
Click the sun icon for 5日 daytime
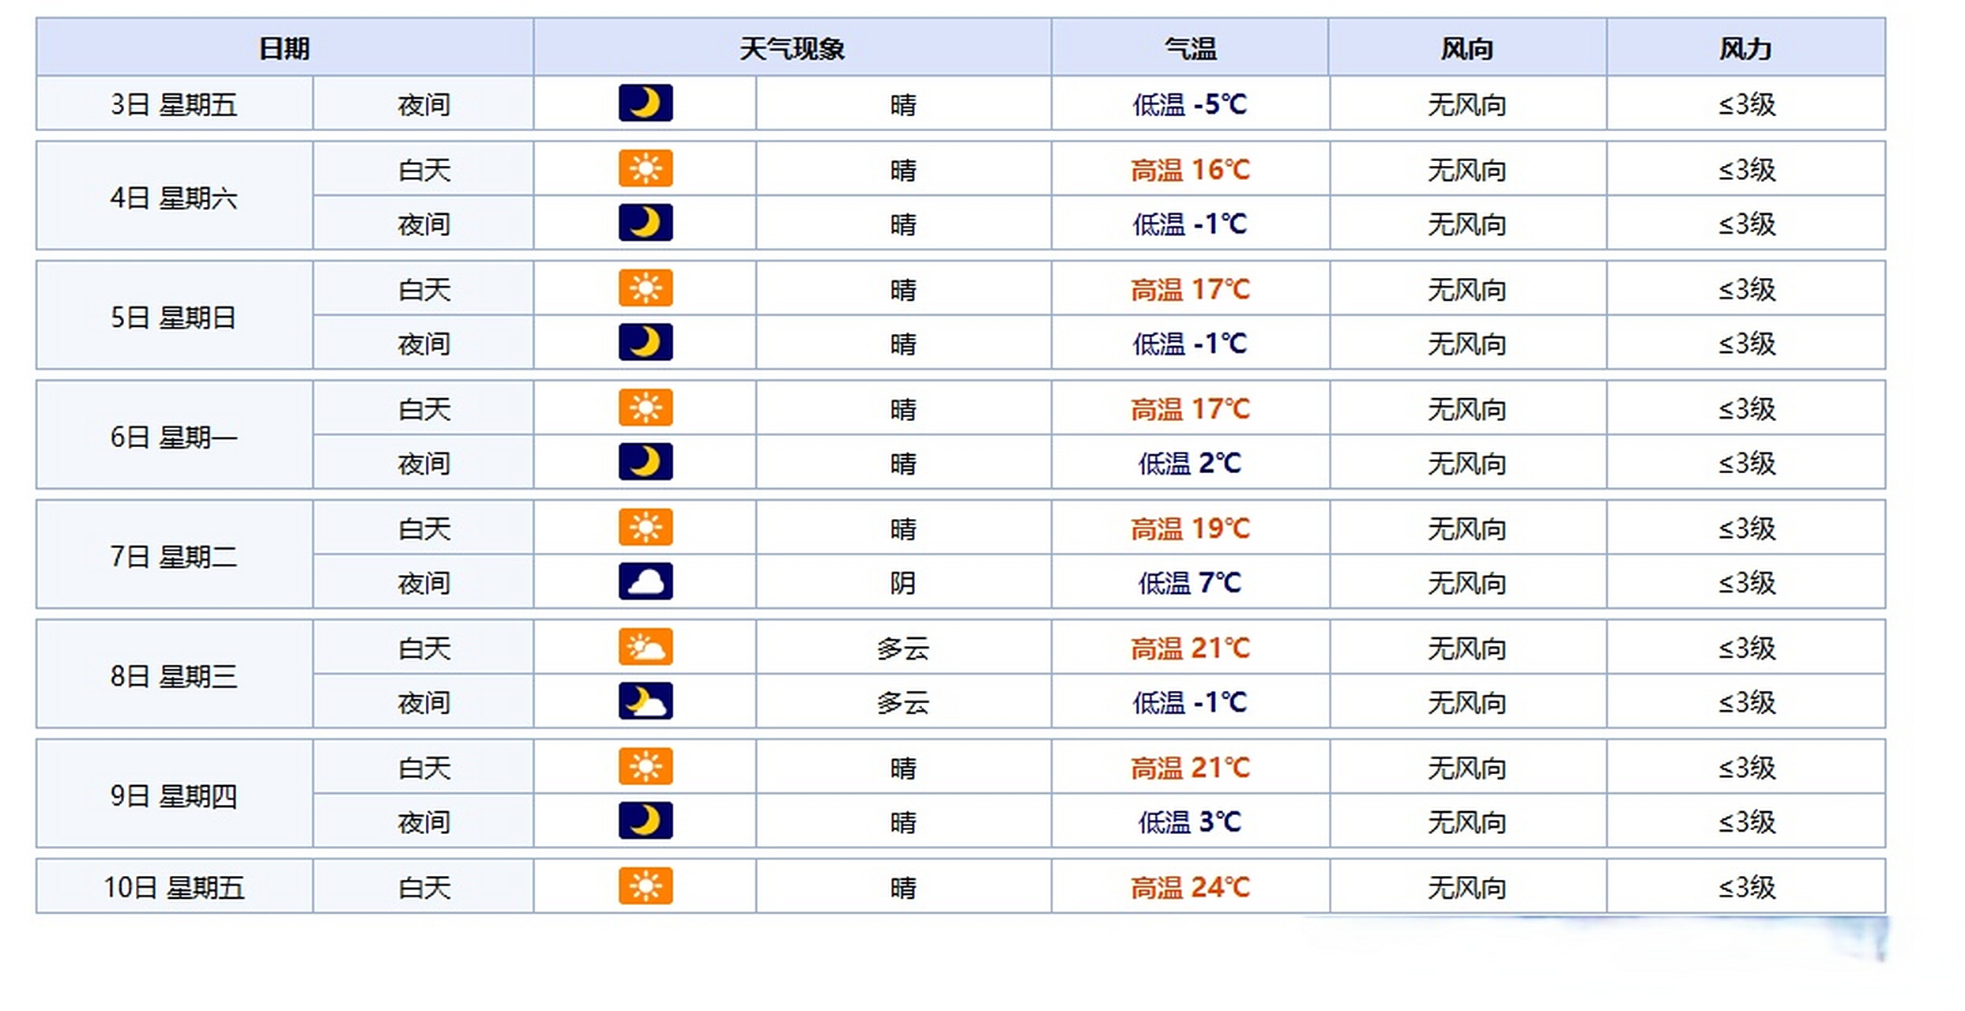pos(646,288)
